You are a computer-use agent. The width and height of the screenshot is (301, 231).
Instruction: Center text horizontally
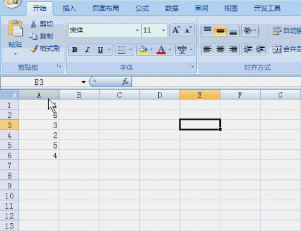tap(220, 49)
